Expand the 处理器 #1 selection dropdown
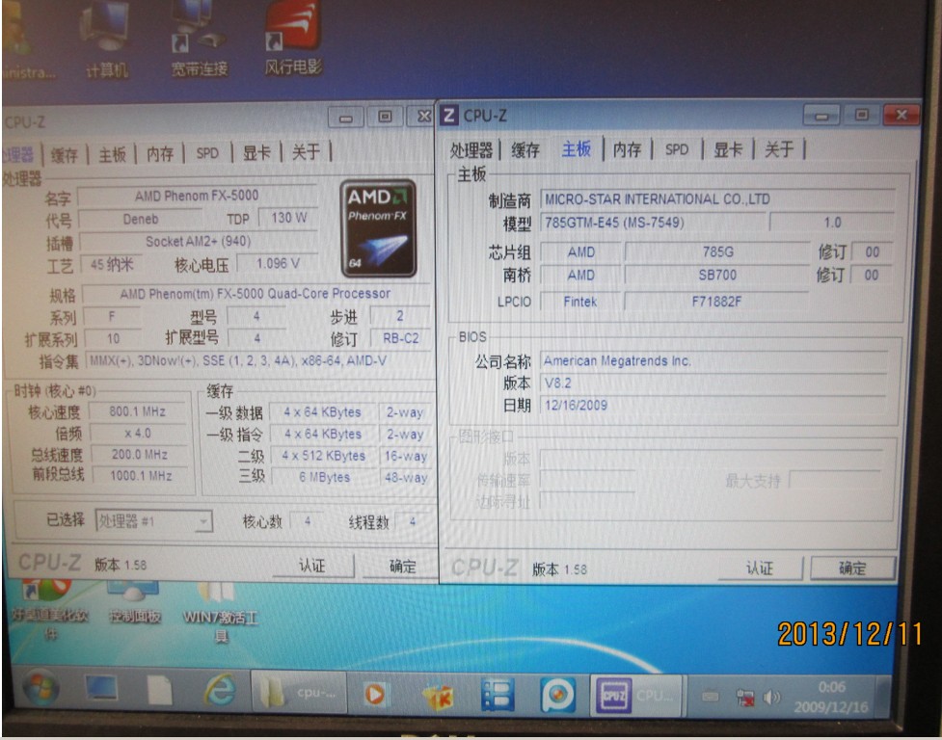This screenshot has height=740, width=942. point(154,520)
